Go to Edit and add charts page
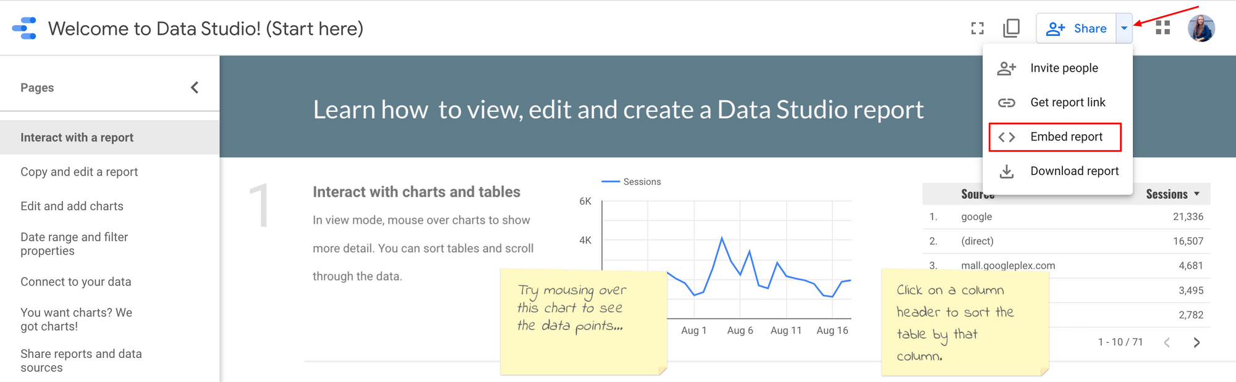 [72, 206]
